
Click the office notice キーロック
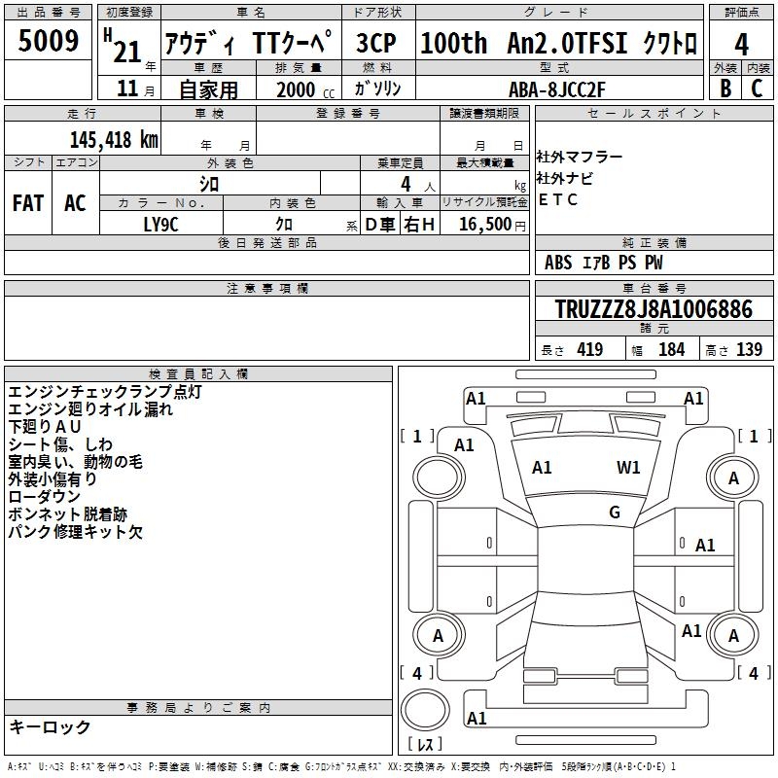(51, 726)
